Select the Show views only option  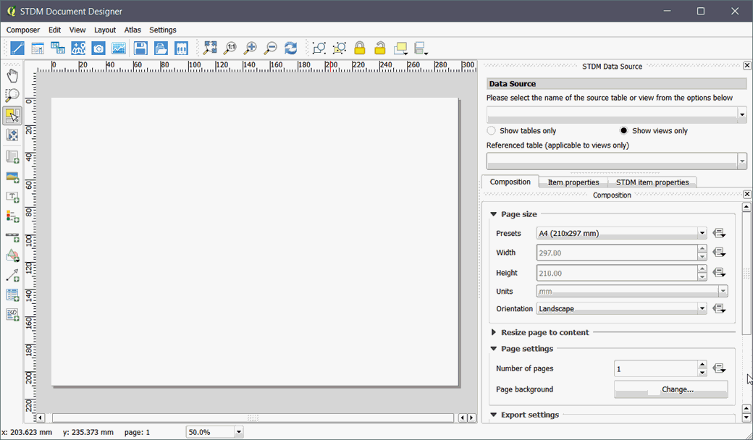624,131
